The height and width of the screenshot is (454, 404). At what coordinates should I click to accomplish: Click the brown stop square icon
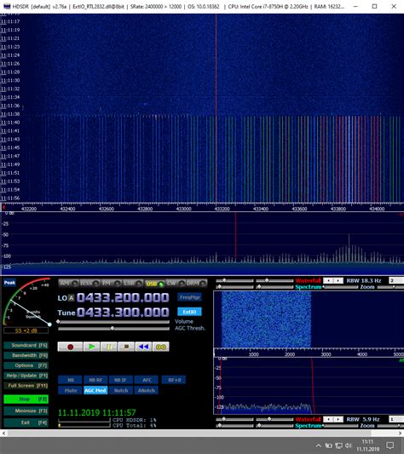pos(126,347)
